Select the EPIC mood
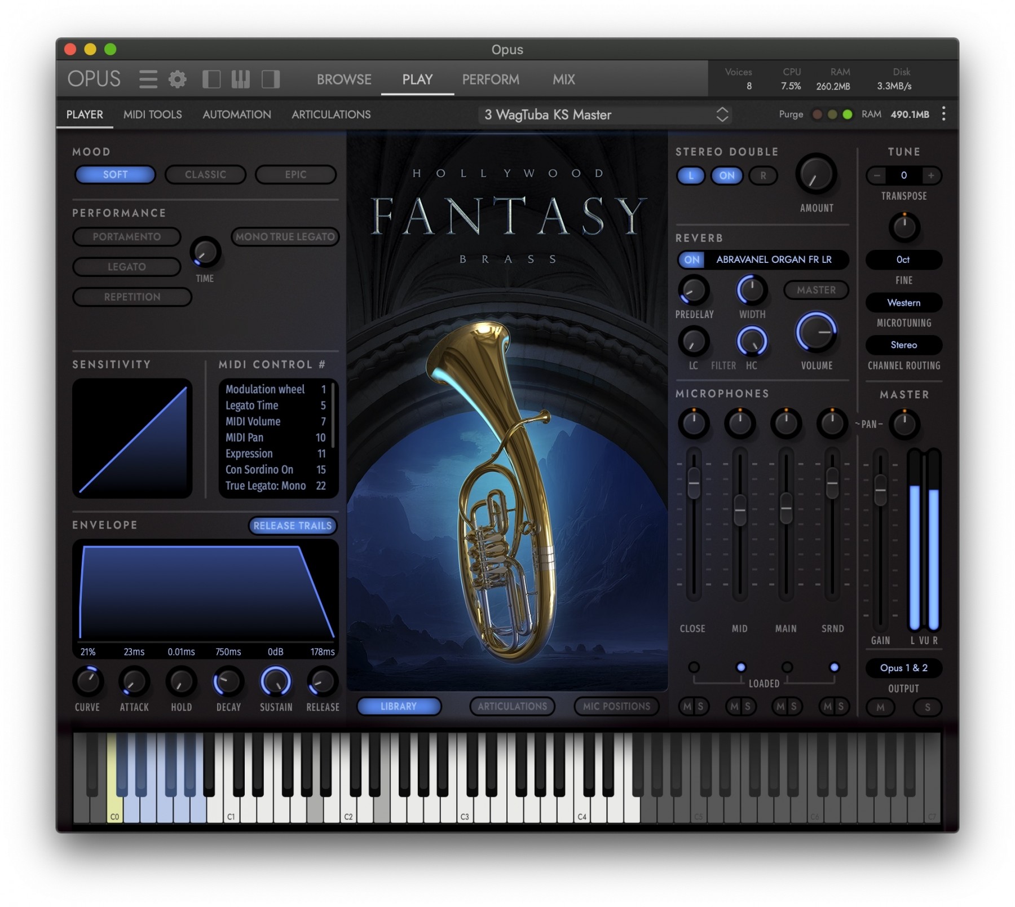The width and height of the screenshot is (1015, 907). (x=295, y=175)
